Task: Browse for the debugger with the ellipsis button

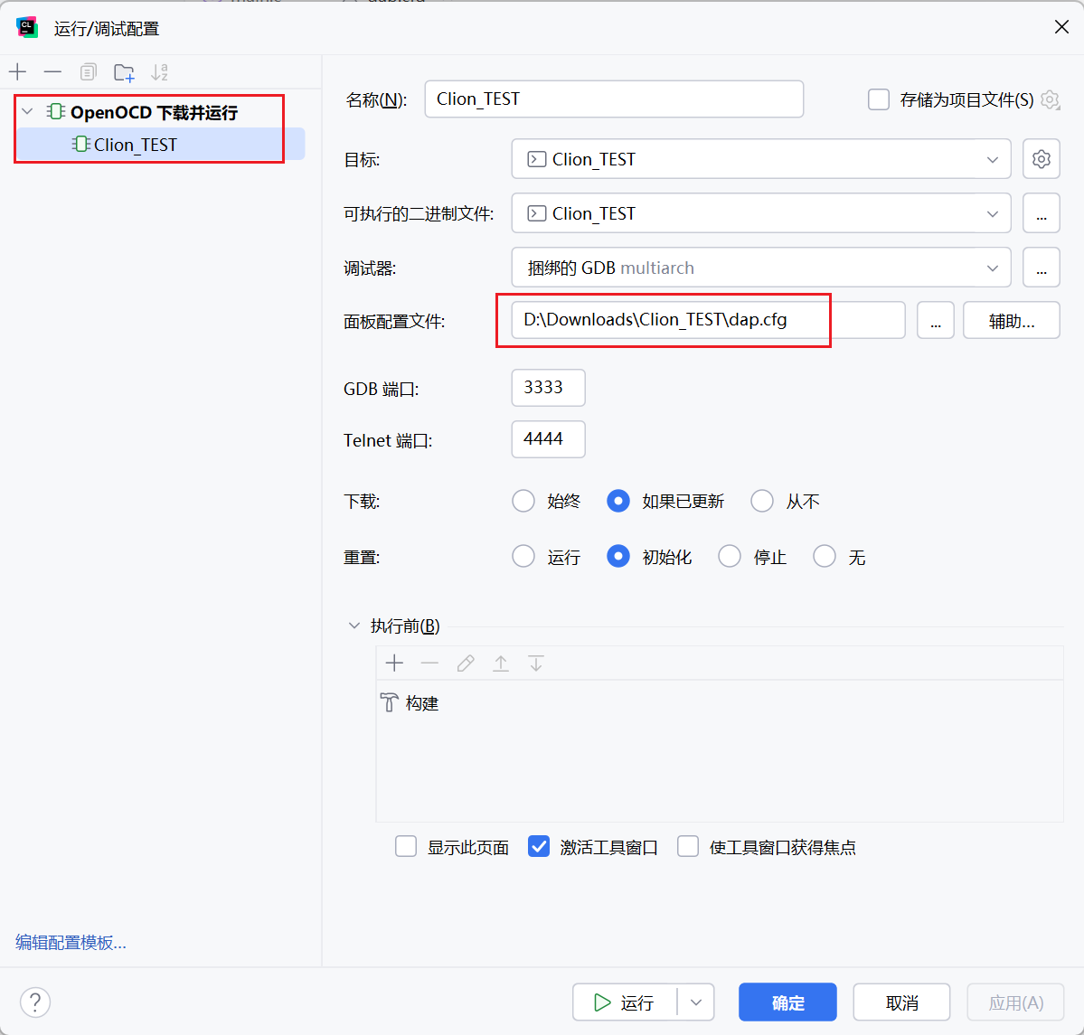Action: point(1042,268)
